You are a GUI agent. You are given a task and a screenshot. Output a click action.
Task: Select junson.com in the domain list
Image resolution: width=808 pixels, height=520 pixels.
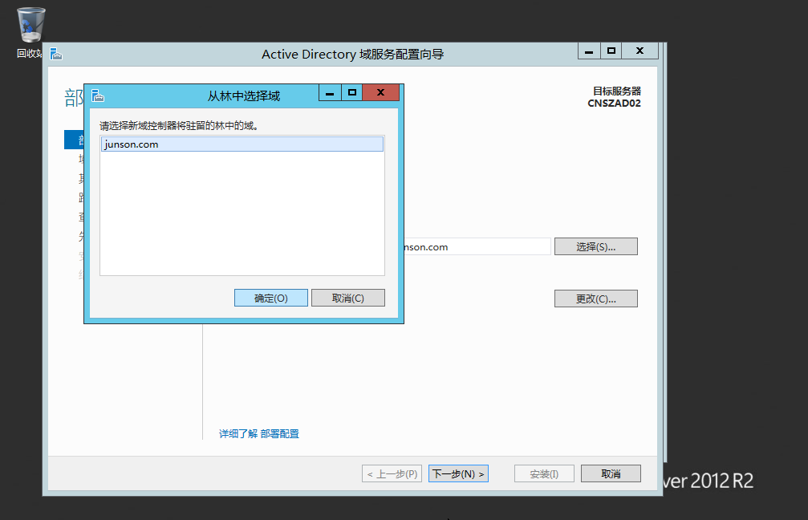[242, 144]
